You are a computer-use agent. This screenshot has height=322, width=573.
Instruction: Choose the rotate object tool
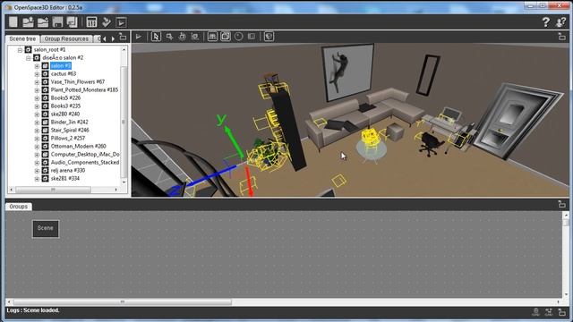point(182,37)
